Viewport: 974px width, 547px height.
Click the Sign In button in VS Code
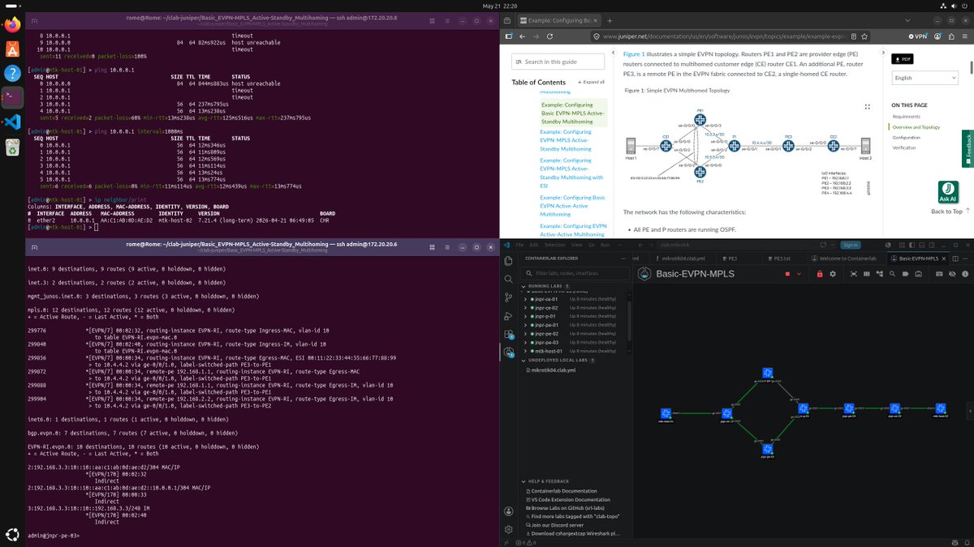pos(851,245)
